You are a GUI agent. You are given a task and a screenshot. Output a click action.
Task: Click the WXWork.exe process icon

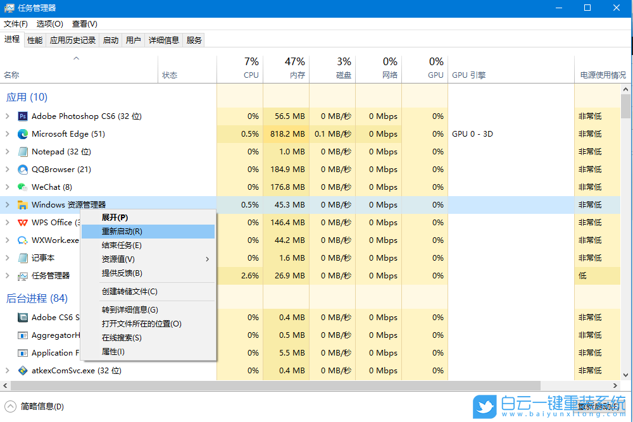(23, 240)
